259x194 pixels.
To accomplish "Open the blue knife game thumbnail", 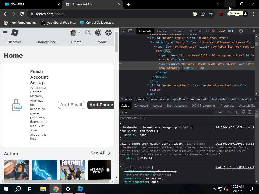I will point(45,169).
